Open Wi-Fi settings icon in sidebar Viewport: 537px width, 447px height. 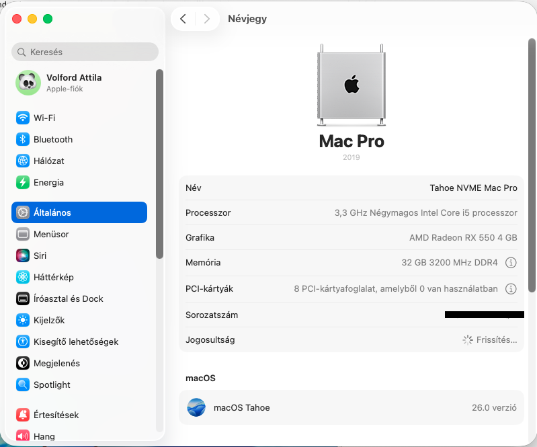pyautogui.click(x=23, y=118)
